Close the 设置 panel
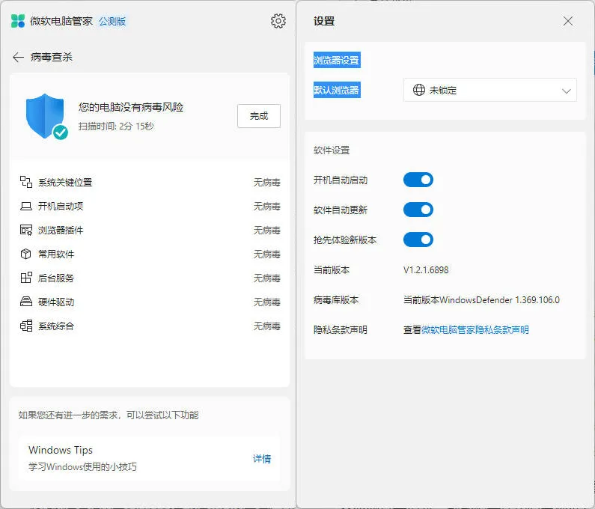 [568, 21]
